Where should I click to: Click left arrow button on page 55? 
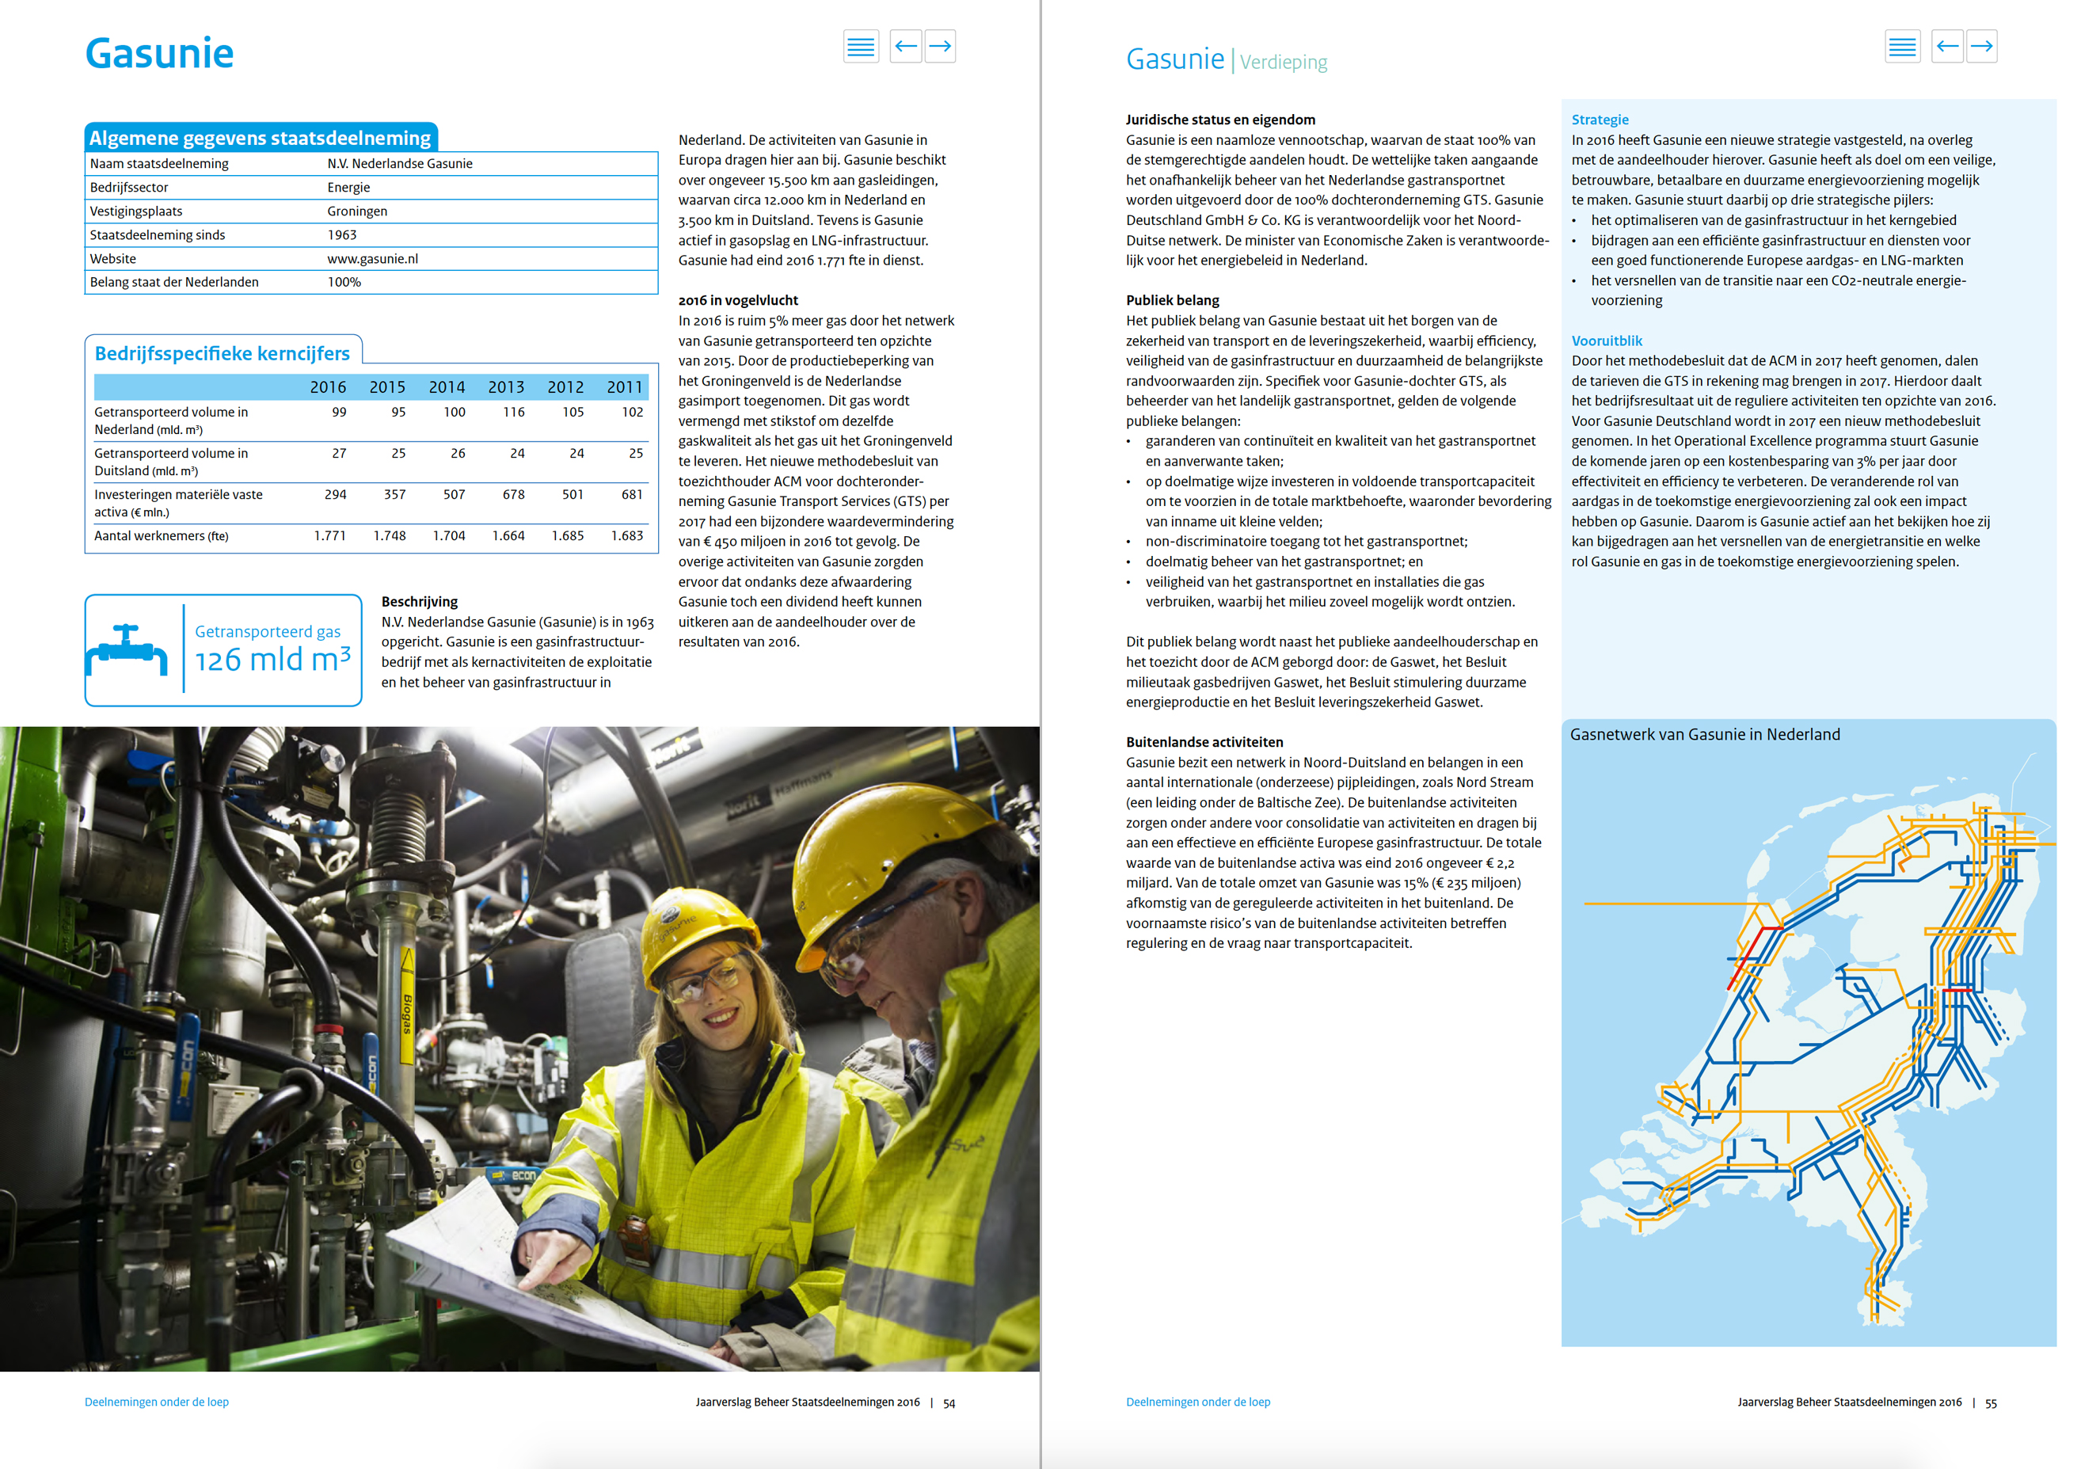click(x=1947, y=46)
